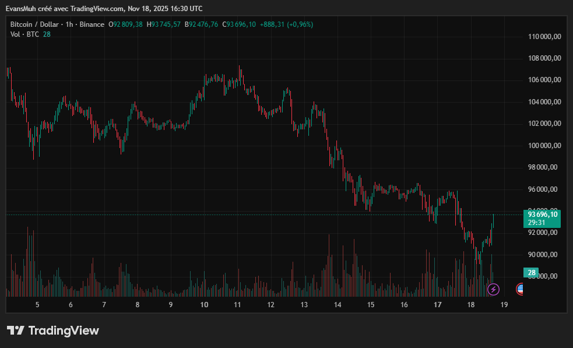The width and height of the screenshot is (573, 348).
Task: Click the bar countdown timer 29:31
Action: coord(536,223)
